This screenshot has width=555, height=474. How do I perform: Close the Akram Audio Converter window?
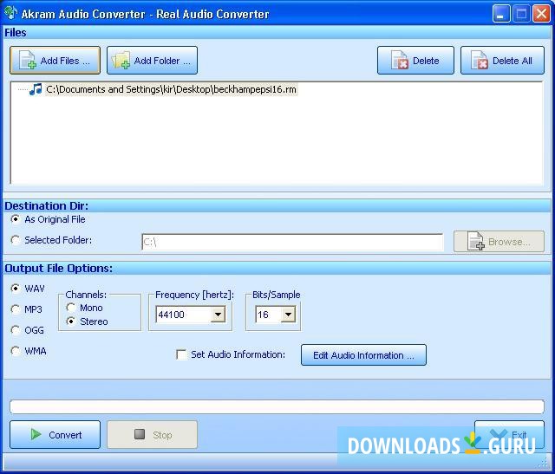point(541,14)
